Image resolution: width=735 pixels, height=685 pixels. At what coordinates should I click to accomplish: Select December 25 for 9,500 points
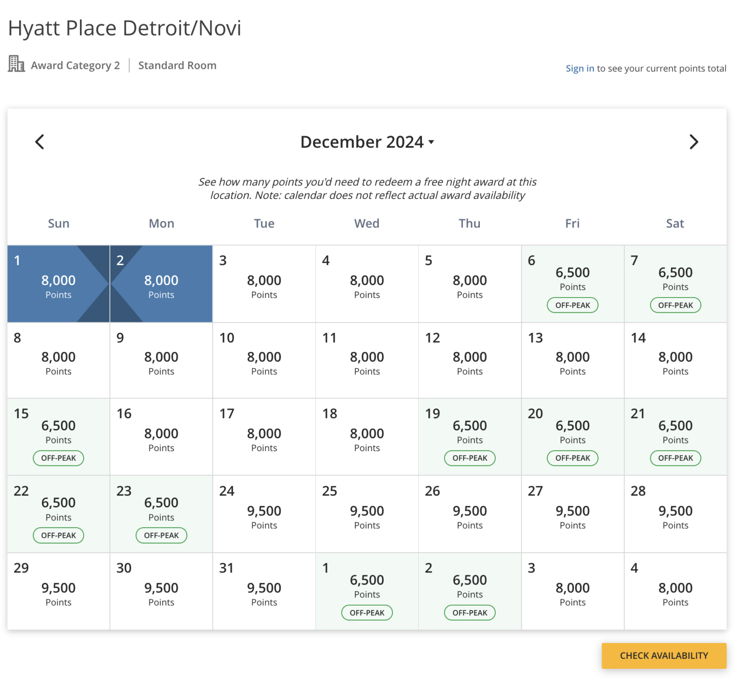(x=367, y=514)
